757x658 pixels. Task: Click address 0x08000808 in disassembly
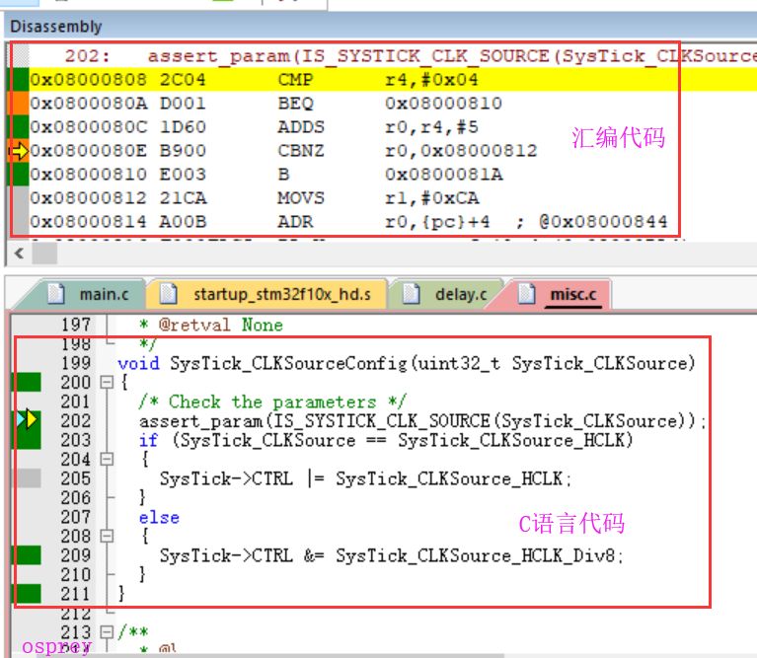pyautogui.click(x=89, y=79)
